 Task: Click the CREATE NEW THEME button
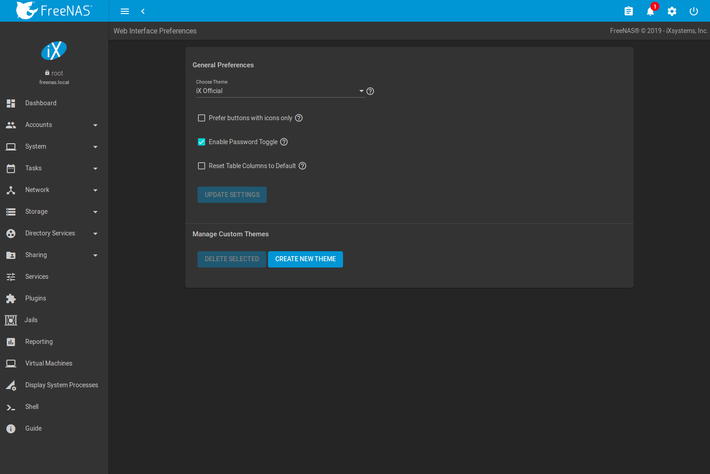coord(306,259)
